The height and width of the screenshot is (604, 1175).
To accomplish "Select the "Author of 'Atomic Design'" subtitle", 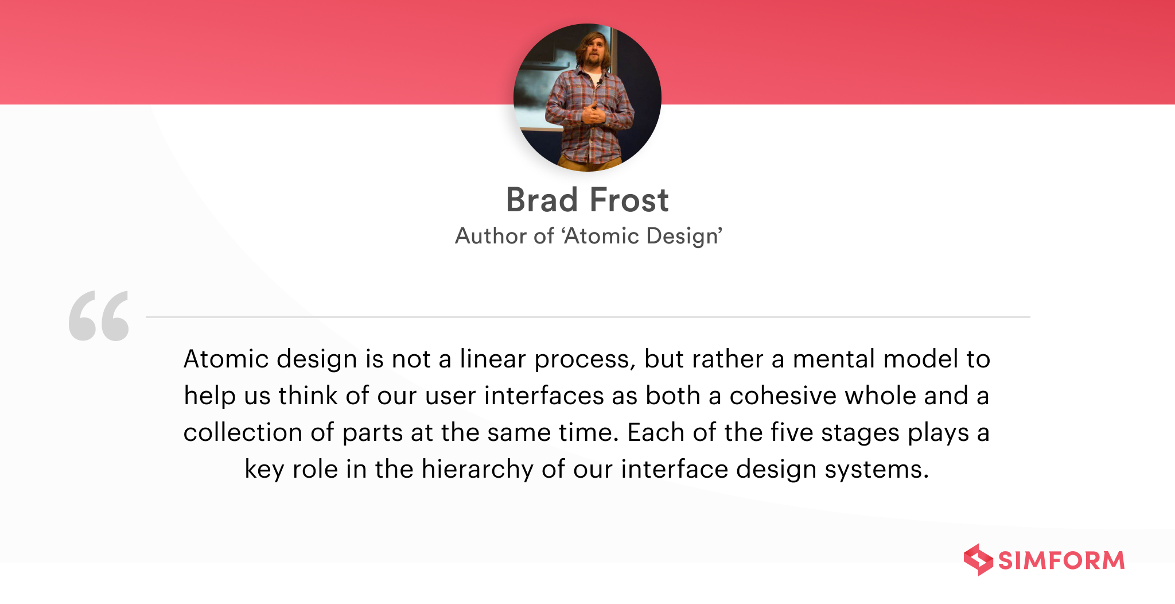I will (588, 236).
